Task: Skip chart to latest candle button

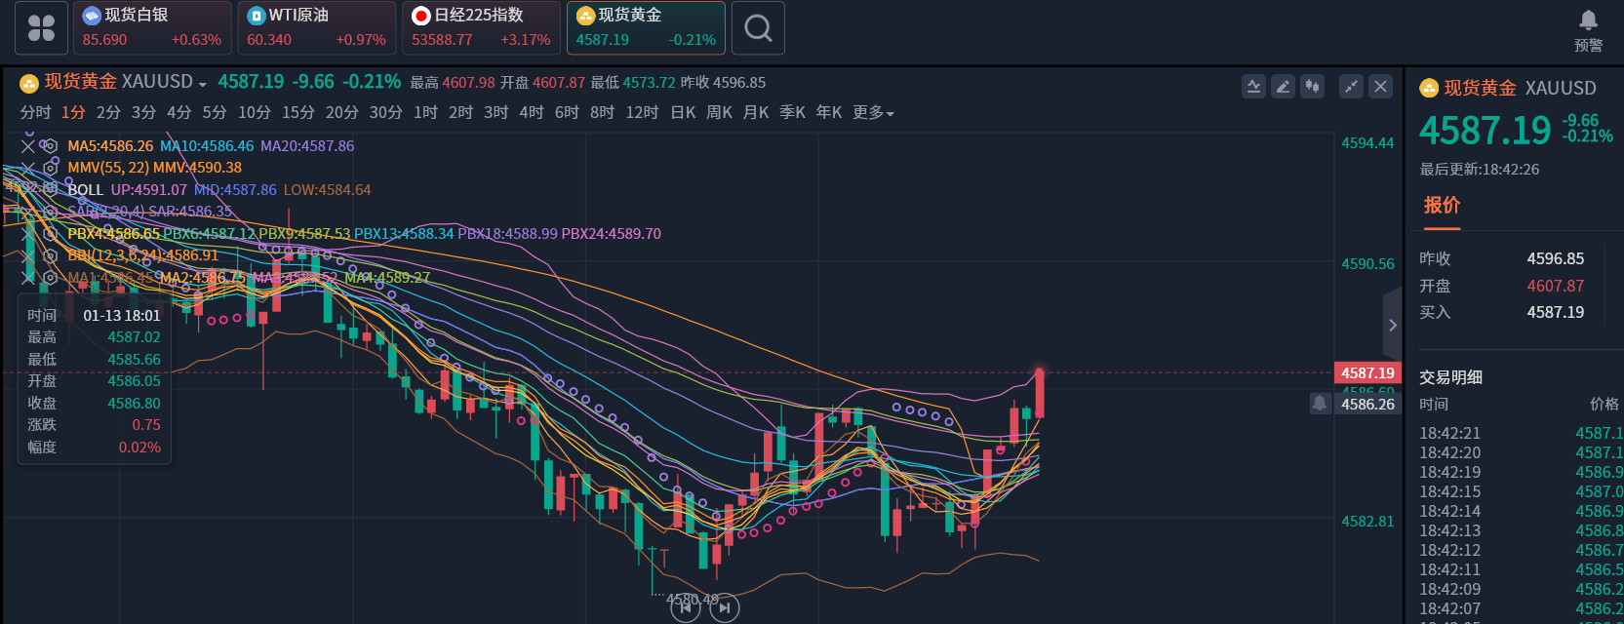Action: (724, 608)
